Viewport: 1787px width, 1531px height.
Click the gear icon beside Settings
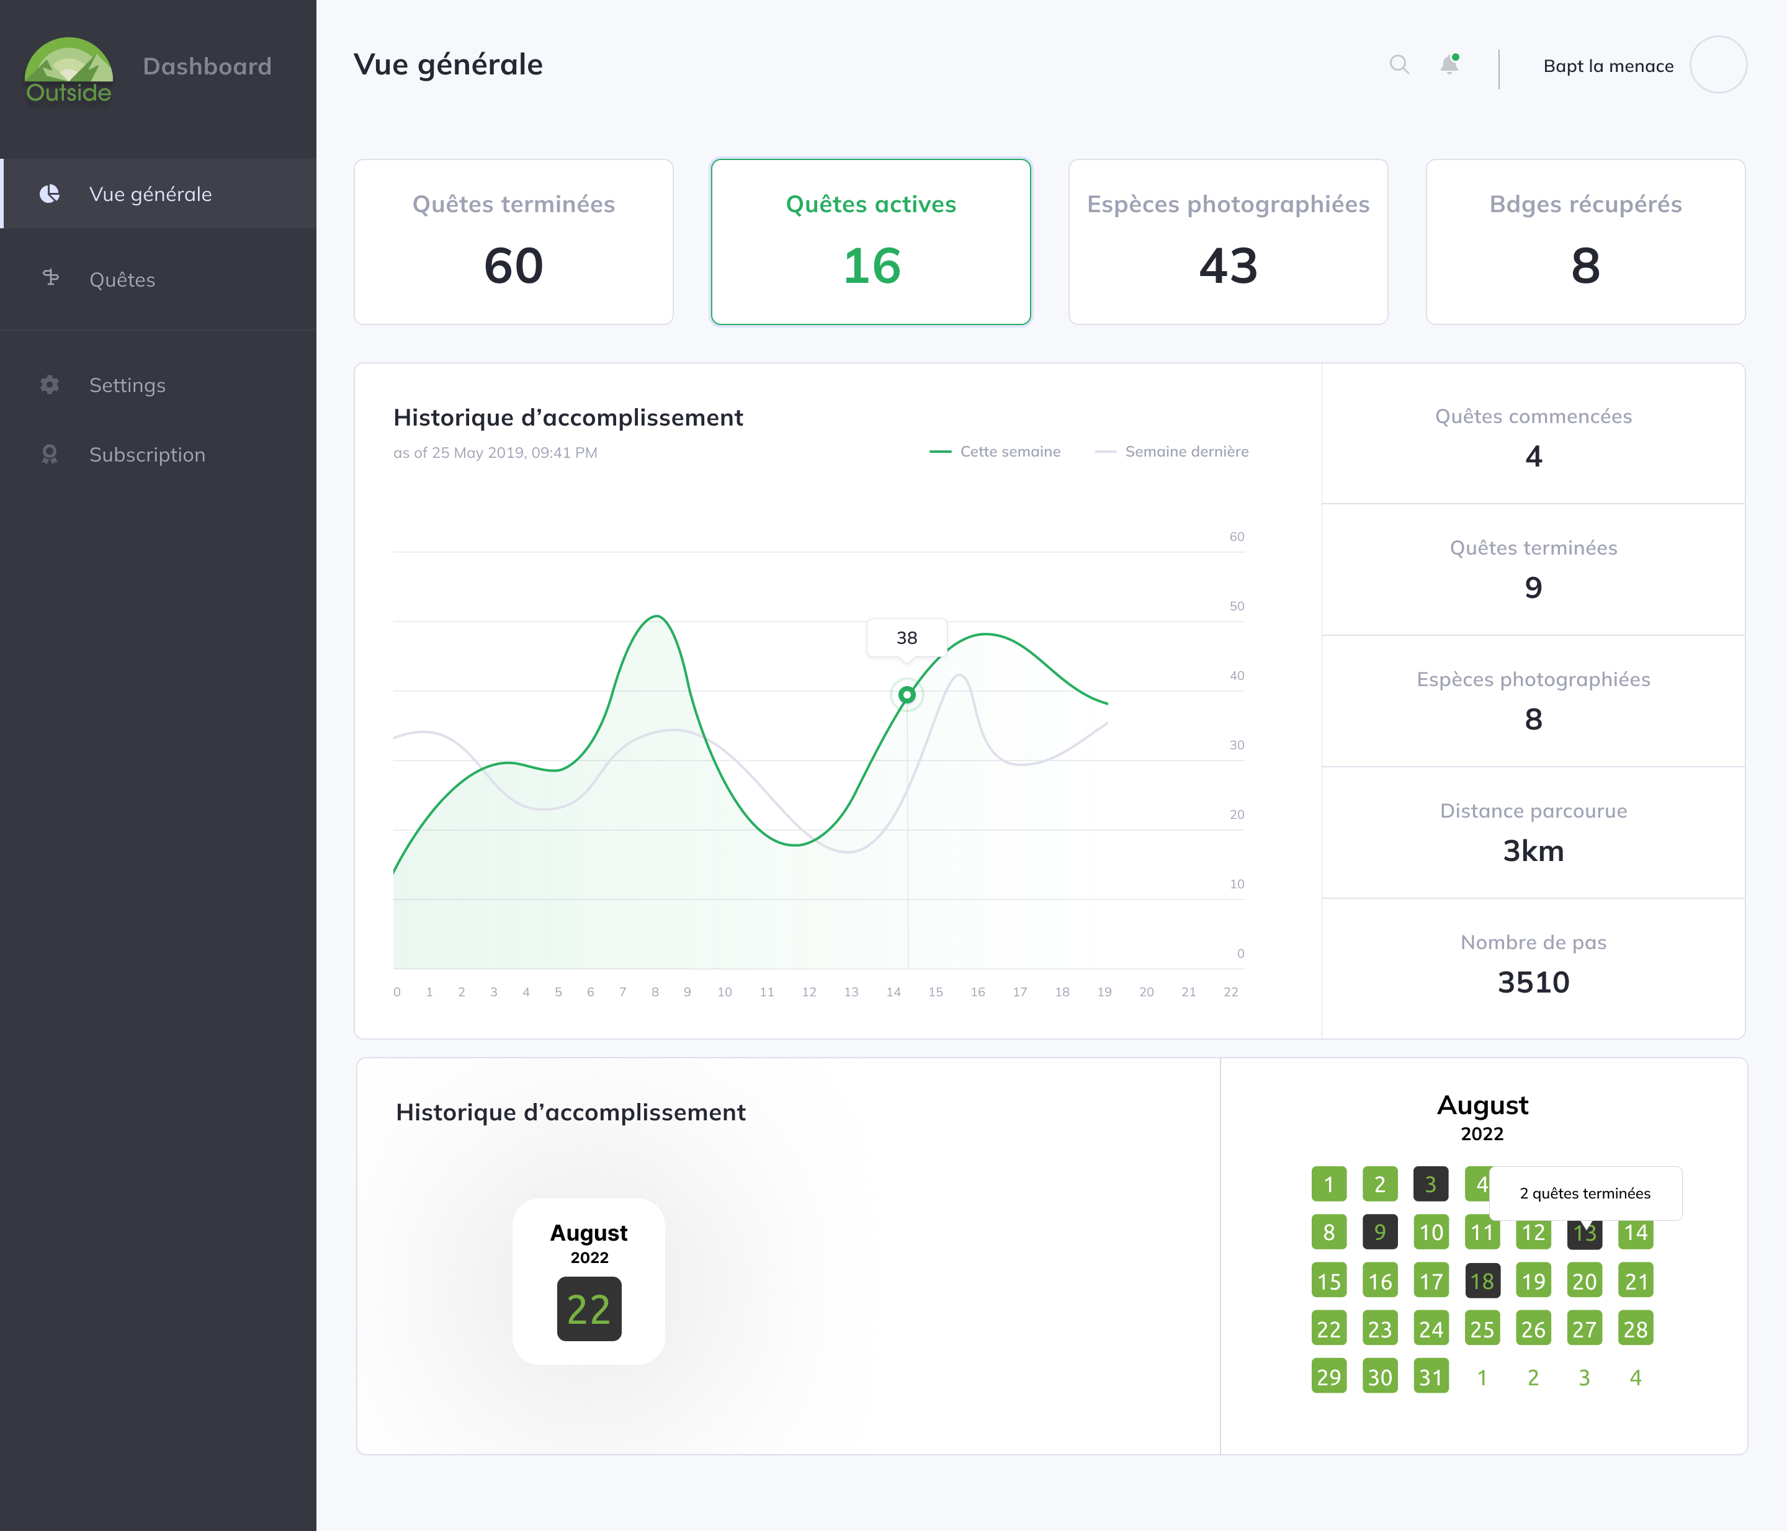pyautogui.click(x=50, y=385)
